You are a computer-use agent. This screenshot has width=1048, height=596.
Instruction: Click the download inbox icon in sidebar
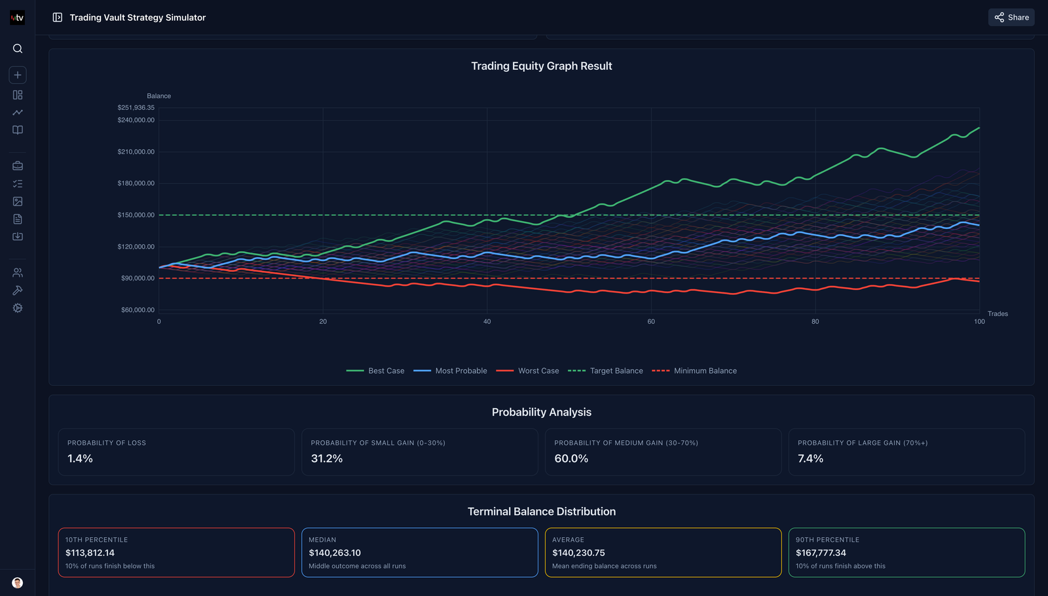point(18,237)
